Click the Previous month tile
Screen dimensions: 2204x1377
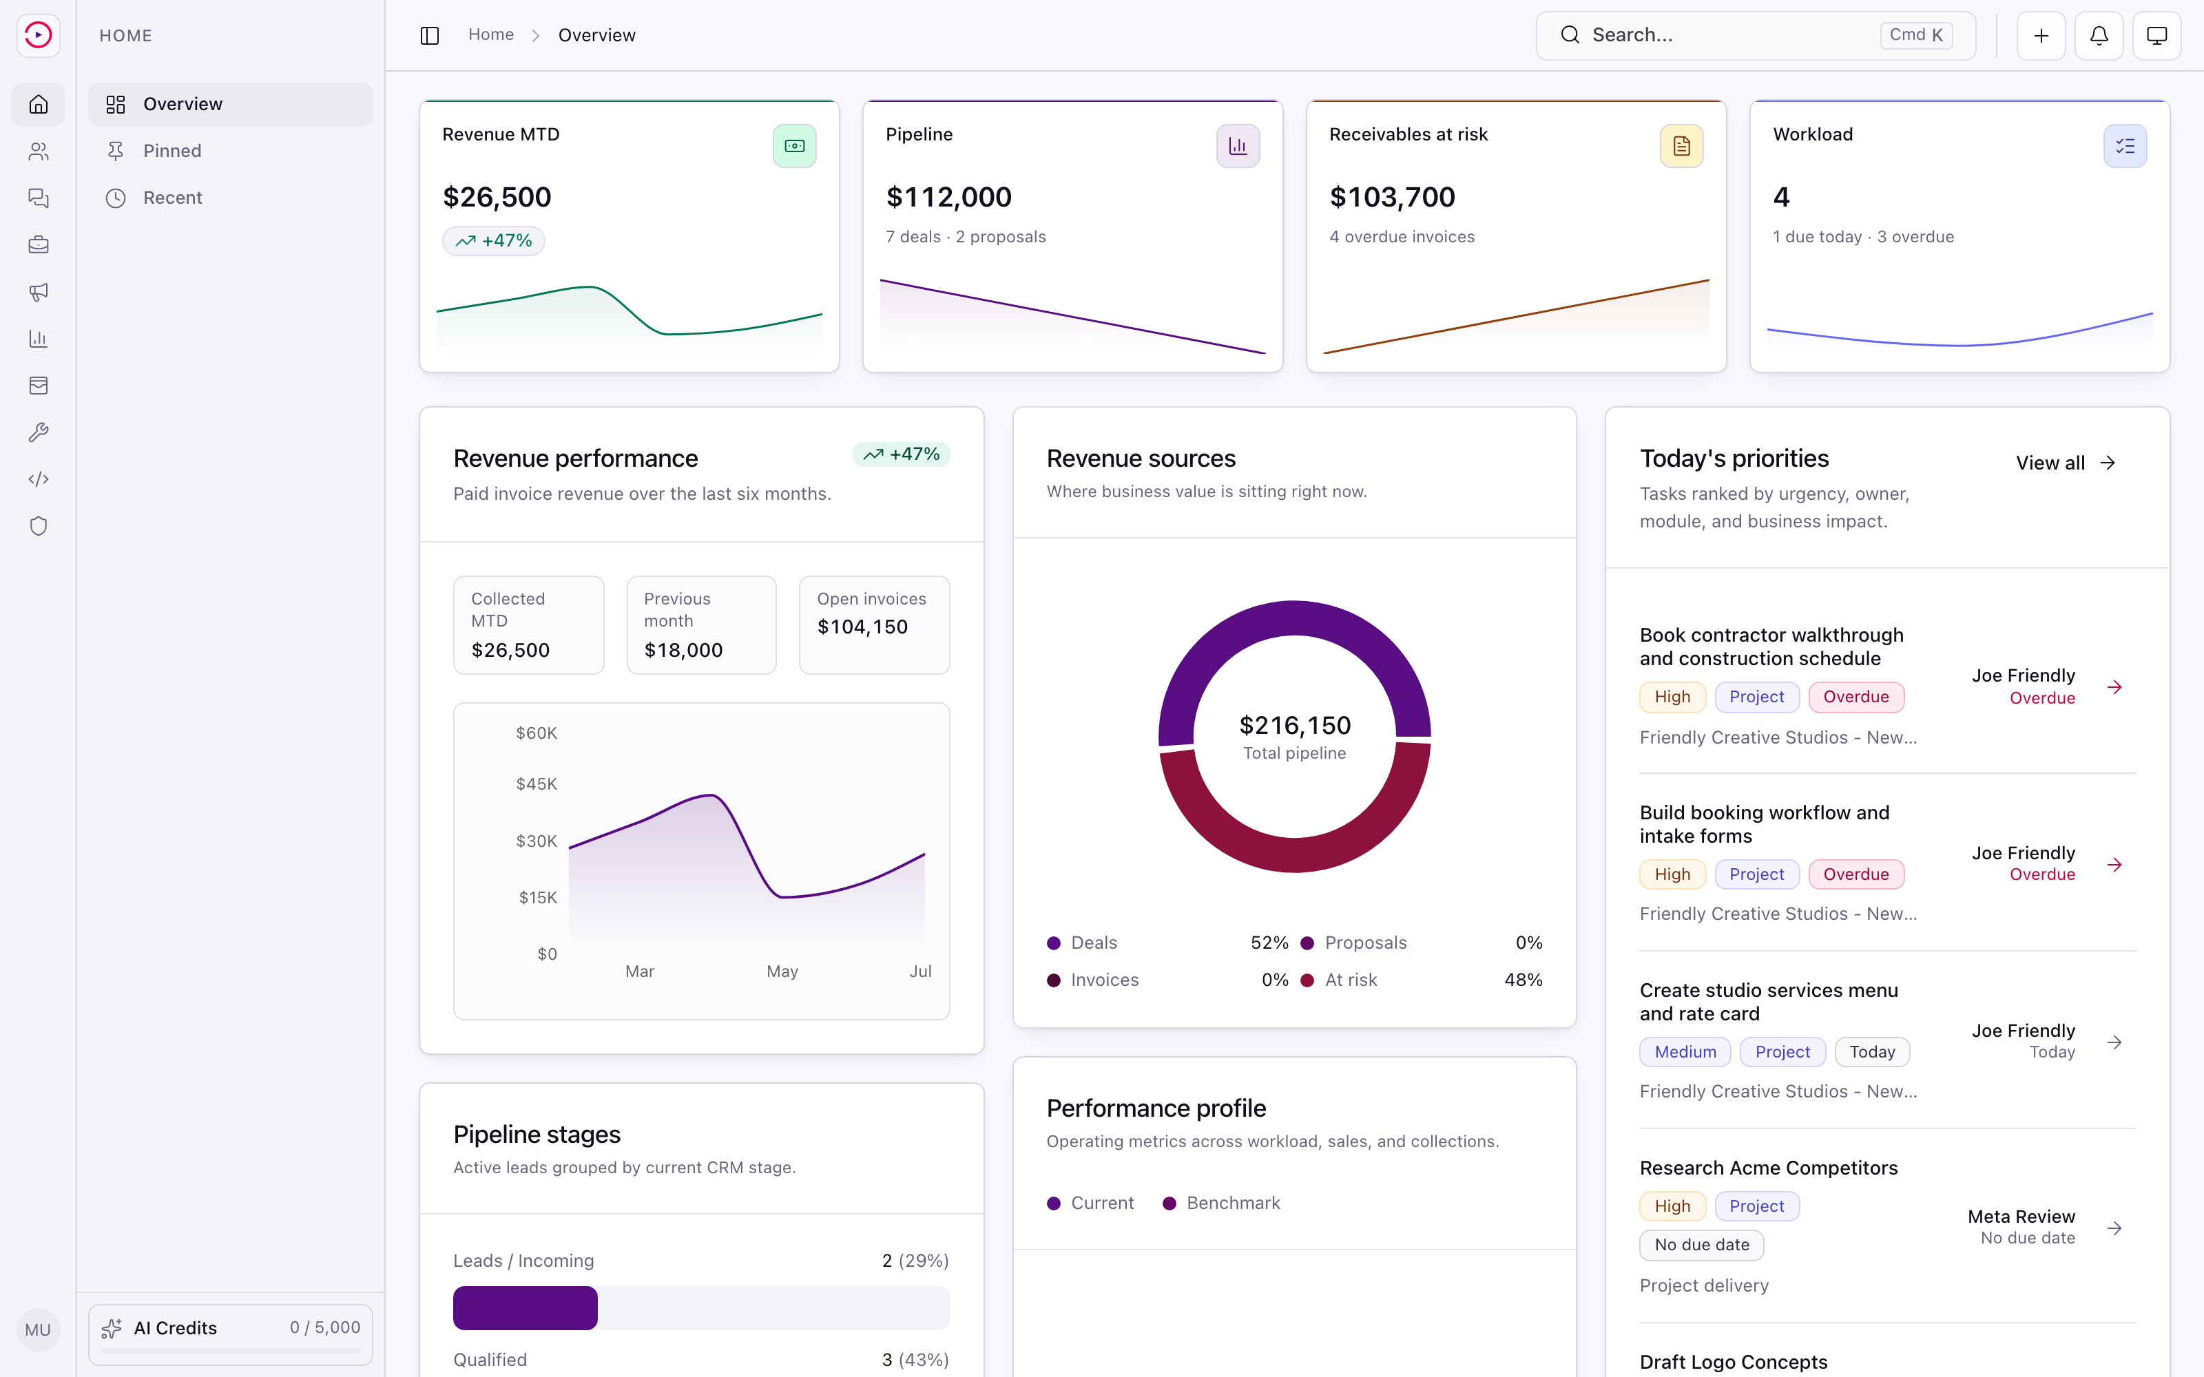tap(701, 624)
